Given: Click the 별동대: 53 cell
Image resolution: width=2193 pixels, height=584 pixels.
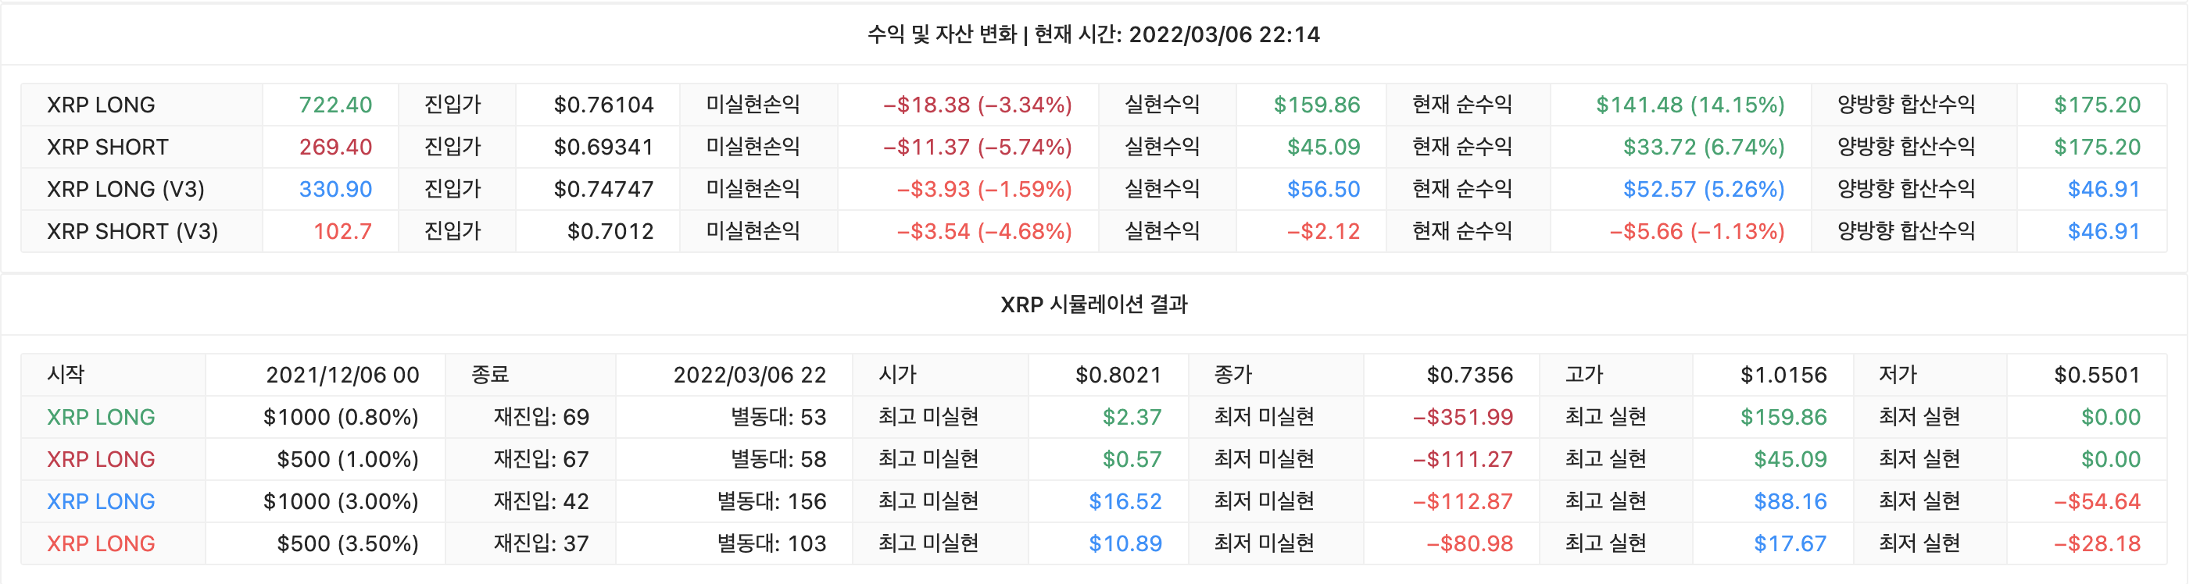Looking at the screenshot, I should click(x=778, y=418).
